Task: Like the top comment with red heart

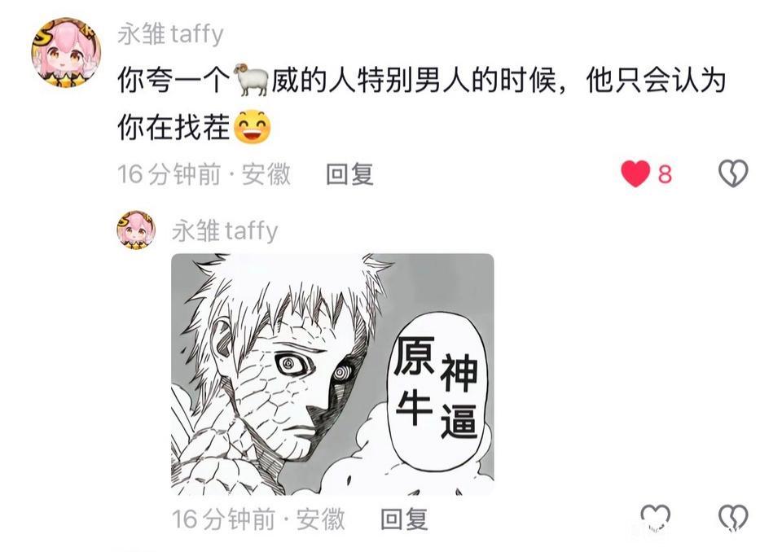Action: 635,173
